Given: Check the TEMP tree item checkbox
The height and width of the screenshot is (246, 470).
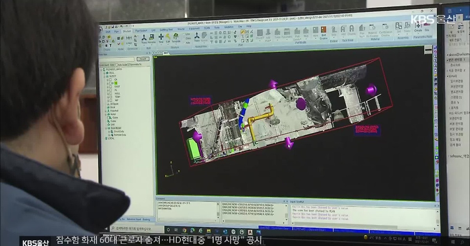Looking at the screenshot, I should click(x=110, y=97).
